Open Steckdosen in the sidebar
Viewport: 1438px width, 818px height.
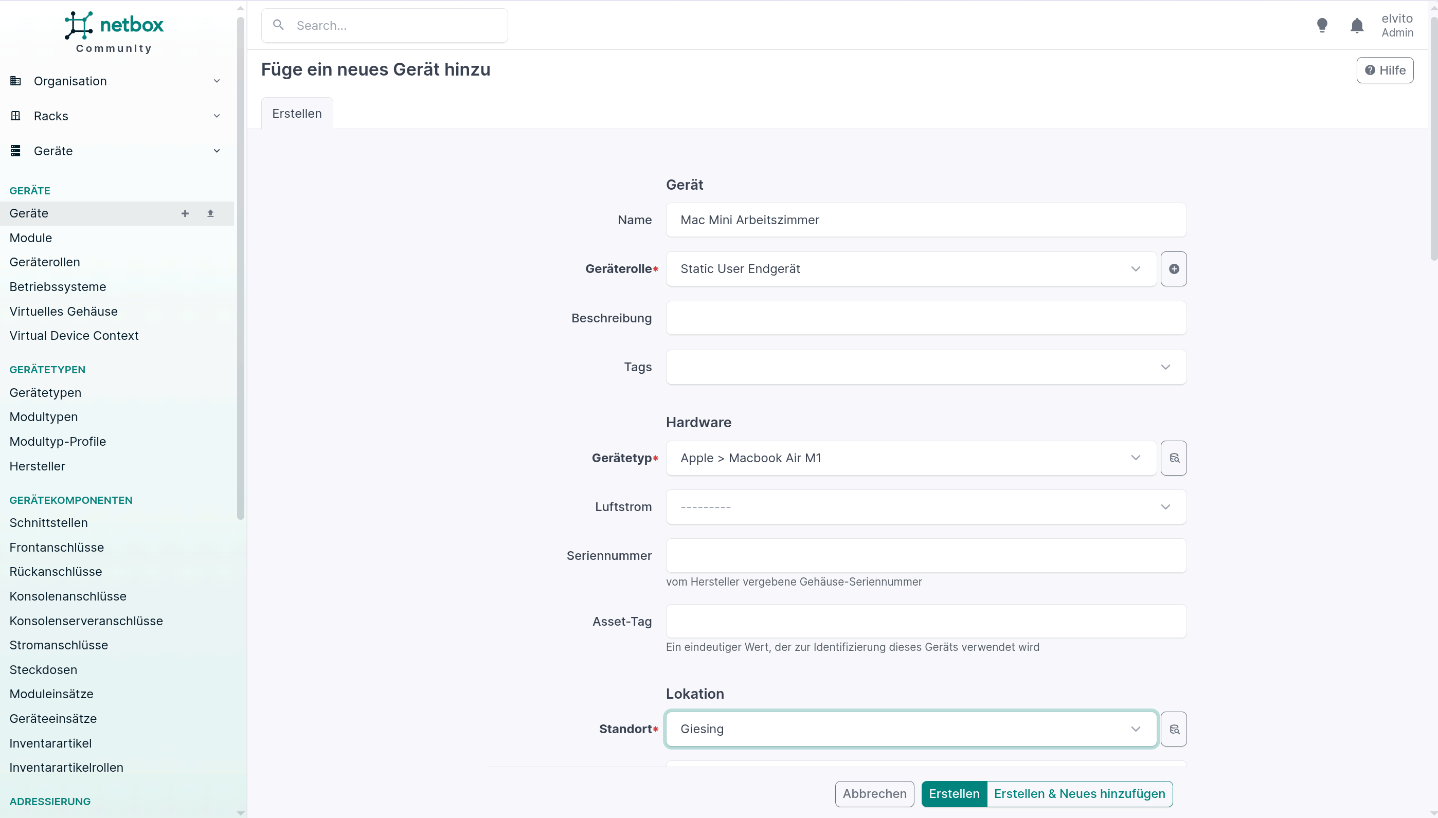(44, 670)
